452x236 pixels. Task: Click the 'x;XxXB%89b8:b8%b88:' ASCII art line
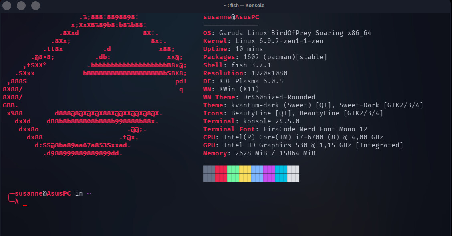pyautogui.click(x=109, y=25)
